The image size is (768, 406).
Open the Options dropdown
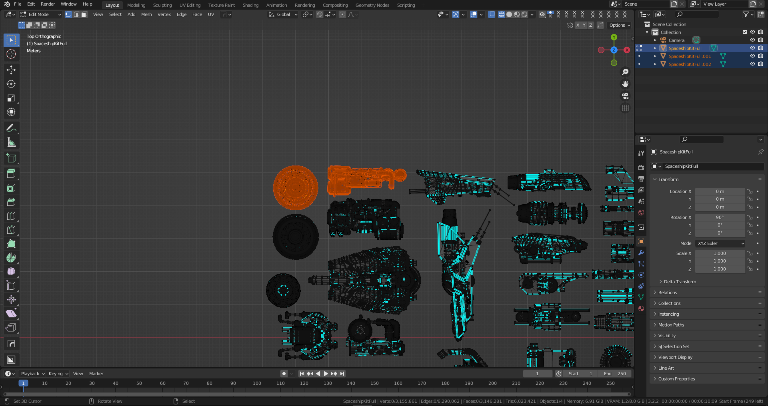click(x=620, y=25)
